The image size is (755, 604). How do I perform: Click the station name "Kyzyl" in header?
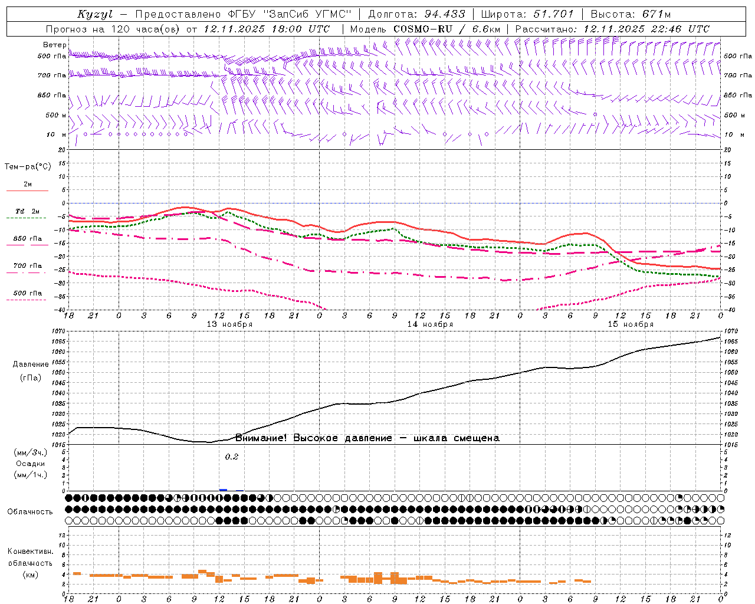[x=95, y=14]
